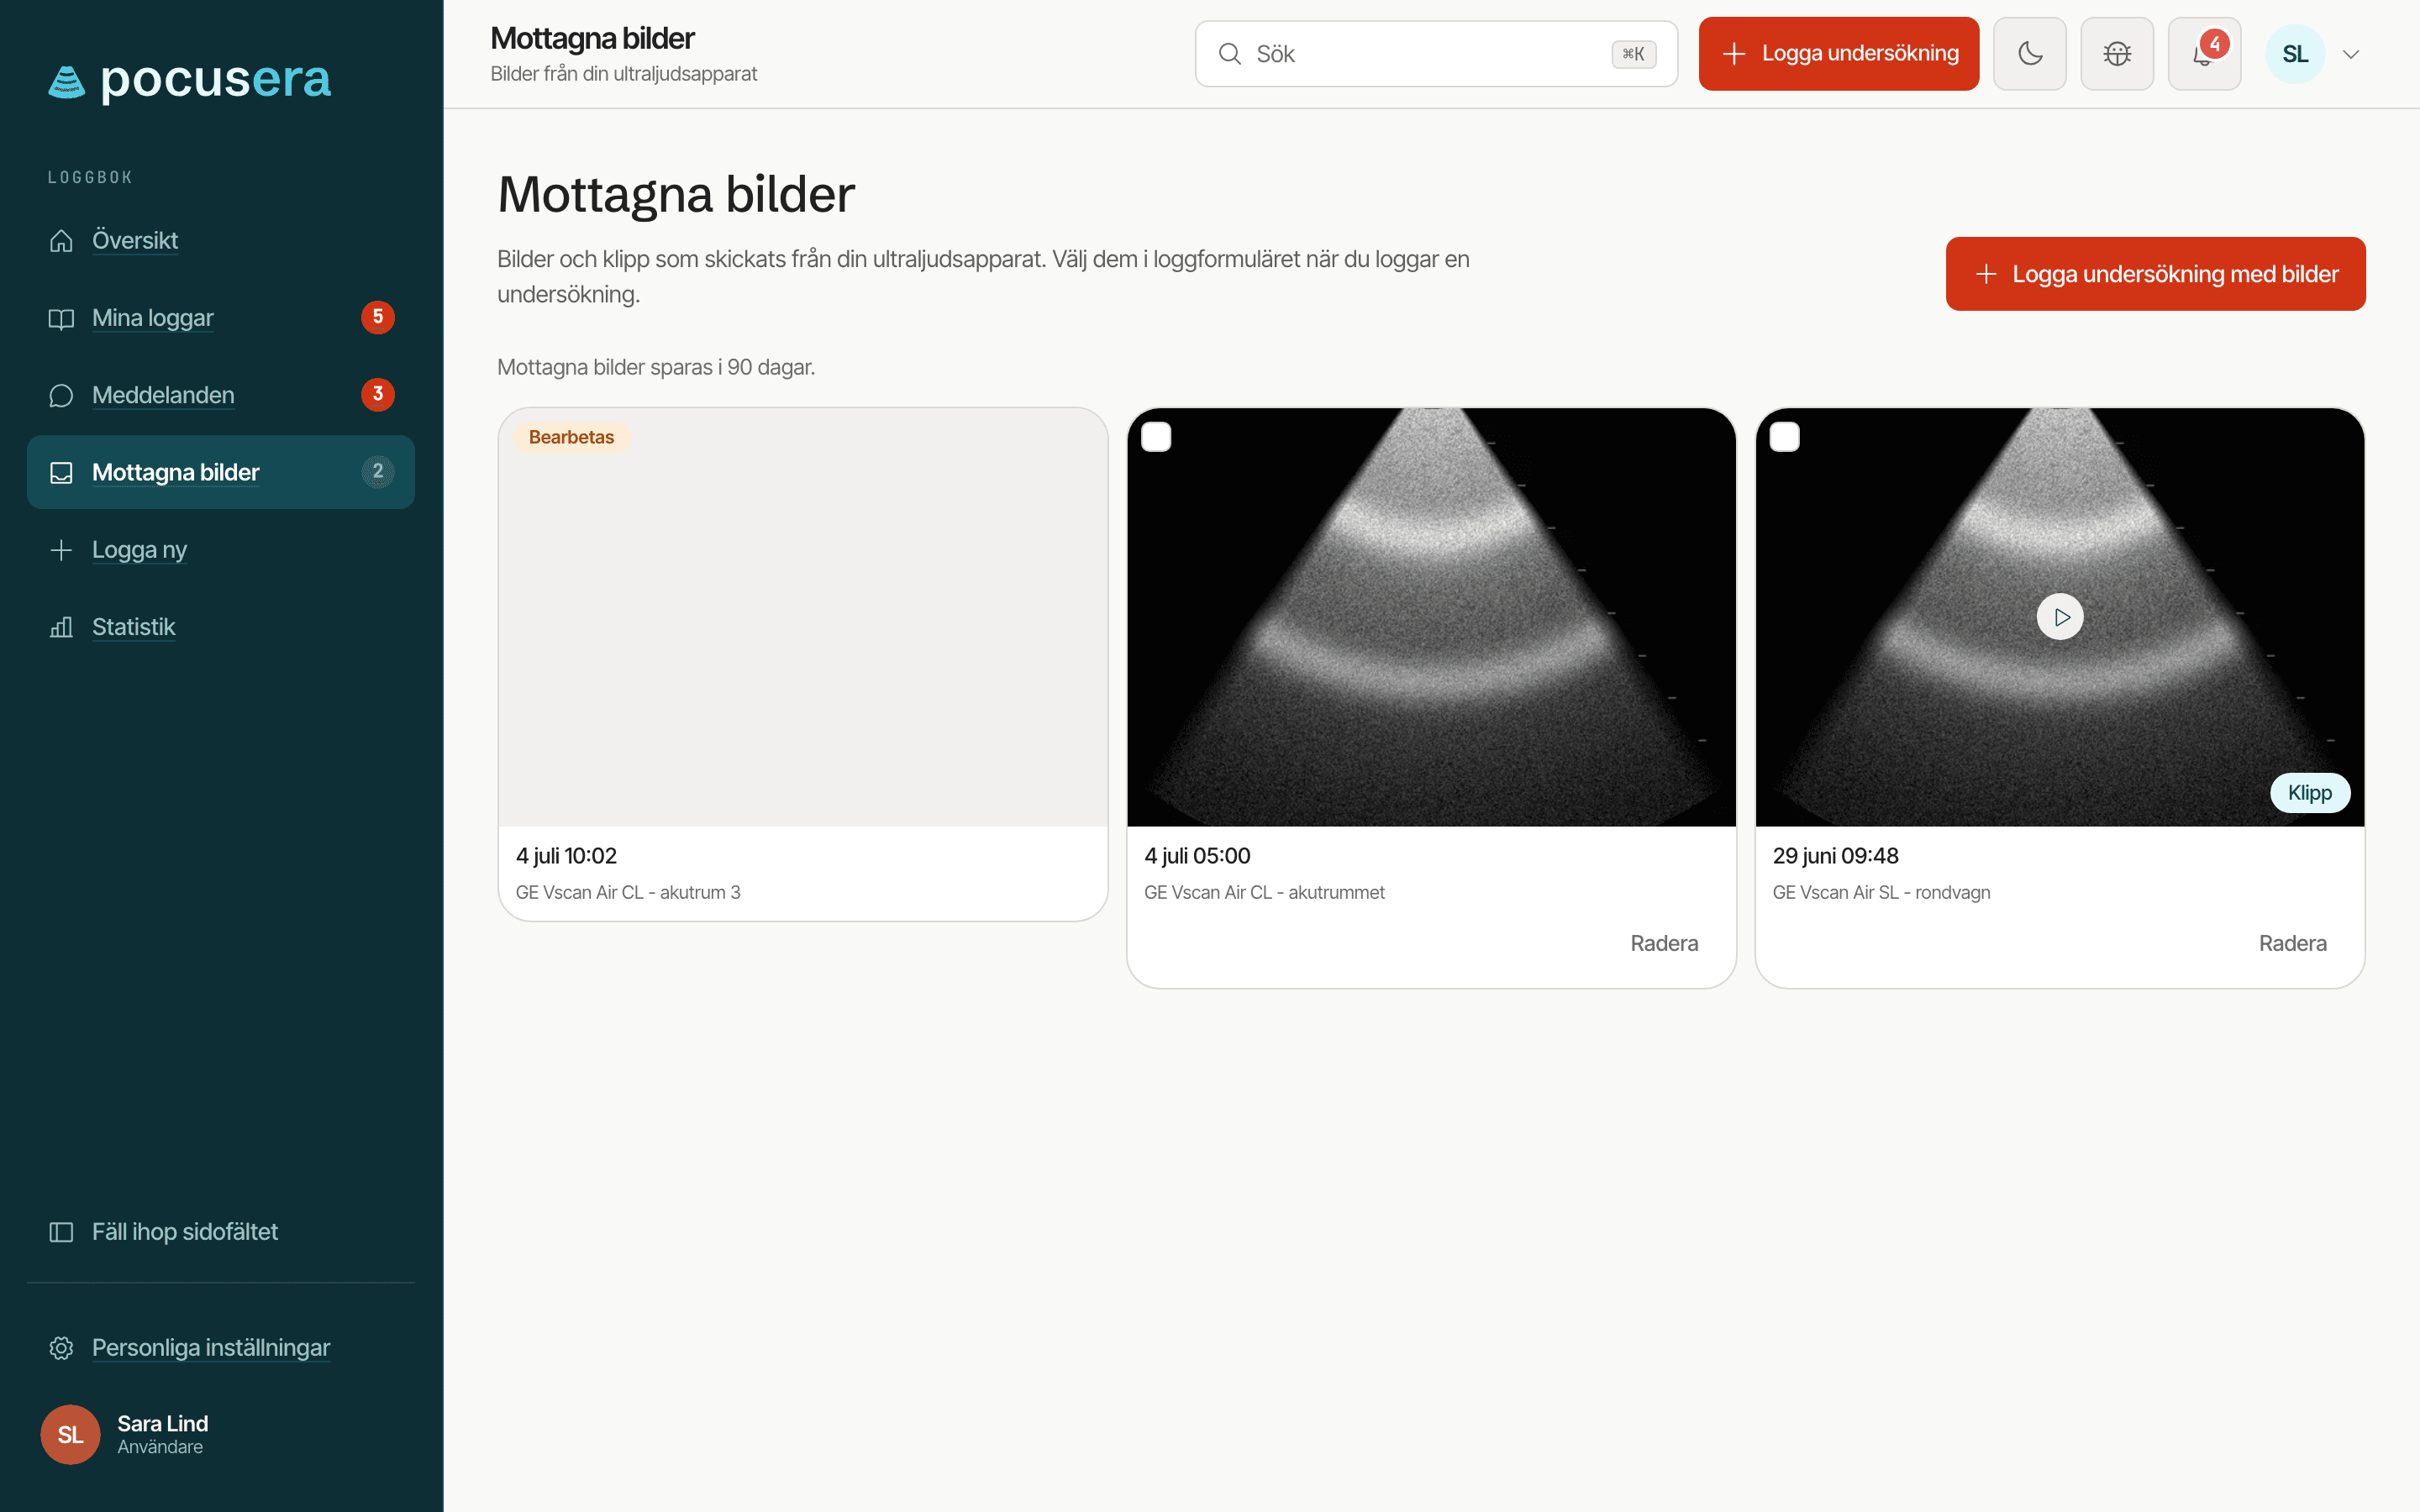Screen dimensions: 2420x1512
Task: Delete the 4 juli 05:00 image with Radera
Action: (1664, 943)
